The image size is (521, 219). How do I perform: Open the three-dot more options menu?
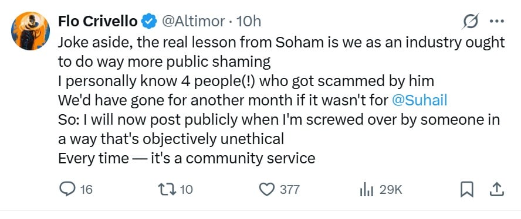tap(497, 21)
